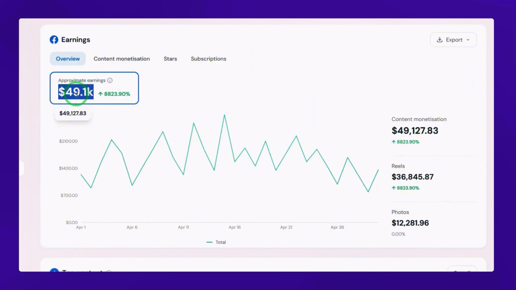Toggle the Total series in chart legend
The image size is (516, 290).
[216, 242]
